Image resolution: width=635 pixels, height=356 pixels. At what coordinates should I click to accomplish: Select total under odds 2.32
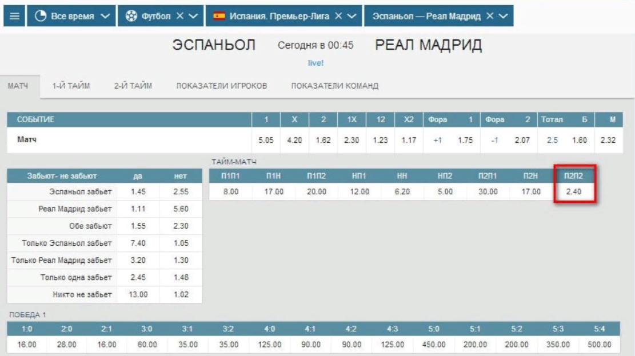[x=608, y=140]
